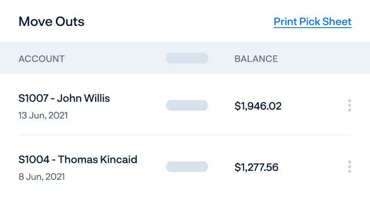Image resolution: width=370 pixels, height=197 pixels.
Task: Click the placeholder pill in the header row
Action: tap(187, 58)
